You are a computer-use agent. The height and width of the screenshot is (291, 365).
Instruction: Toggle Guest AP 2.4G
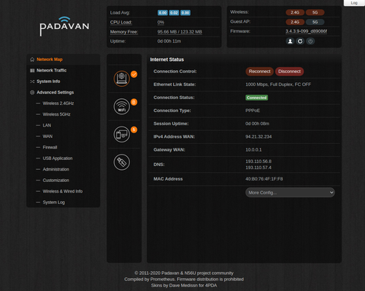click(x=295, y=22)
